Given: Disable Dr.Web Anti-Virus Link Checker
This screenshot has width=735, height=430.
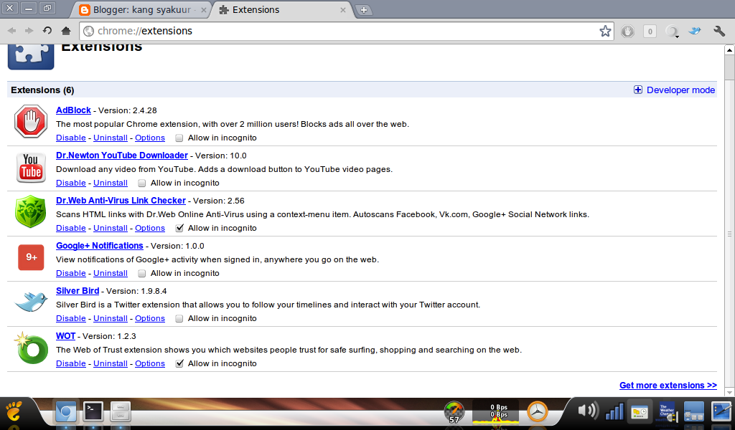Looking at the screenshot, I should [x=71, y=228].
